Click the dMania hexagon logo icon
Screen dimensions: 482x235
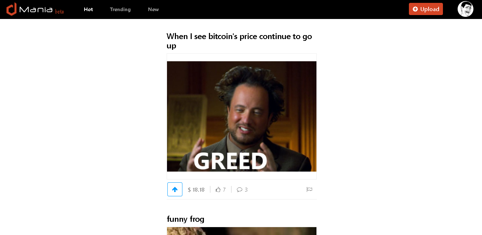pyautogui.click(x=11, y=9)
